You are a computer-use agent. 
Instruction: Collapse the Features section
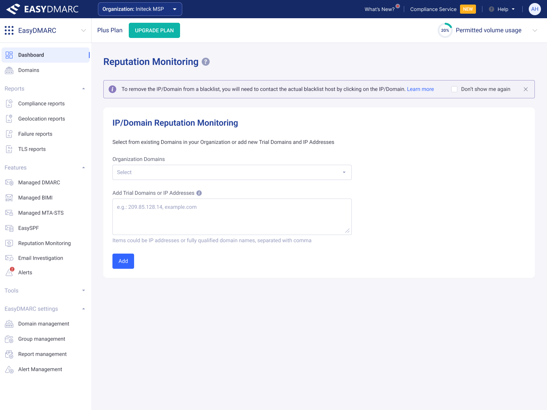click(84, 167)
